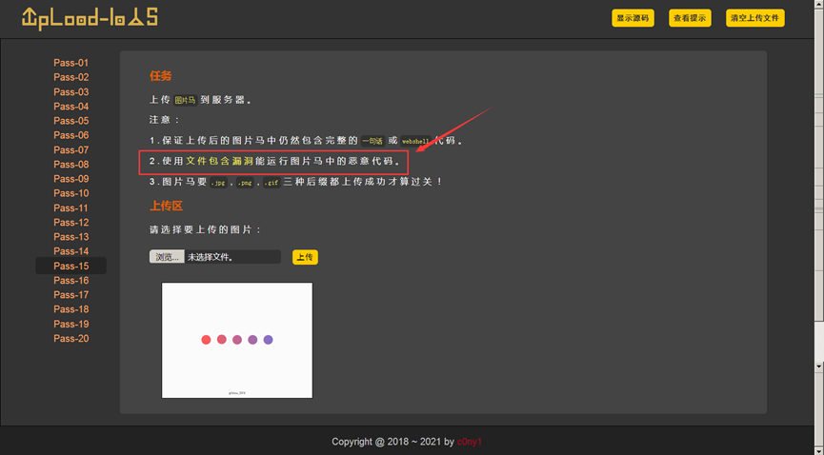Open Pass-04 in sidebar
Viewport: 824px width, 455px height.
point(70,106)
